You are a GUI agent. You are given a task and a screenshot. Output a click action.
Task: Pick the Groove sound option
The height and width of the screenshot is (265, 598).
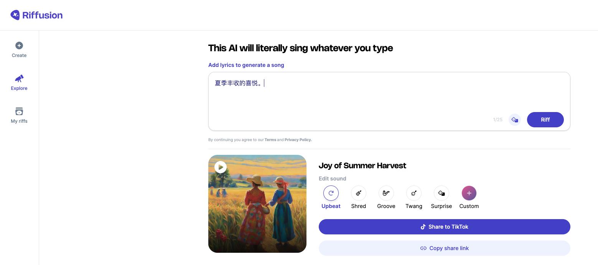[386, 193]
